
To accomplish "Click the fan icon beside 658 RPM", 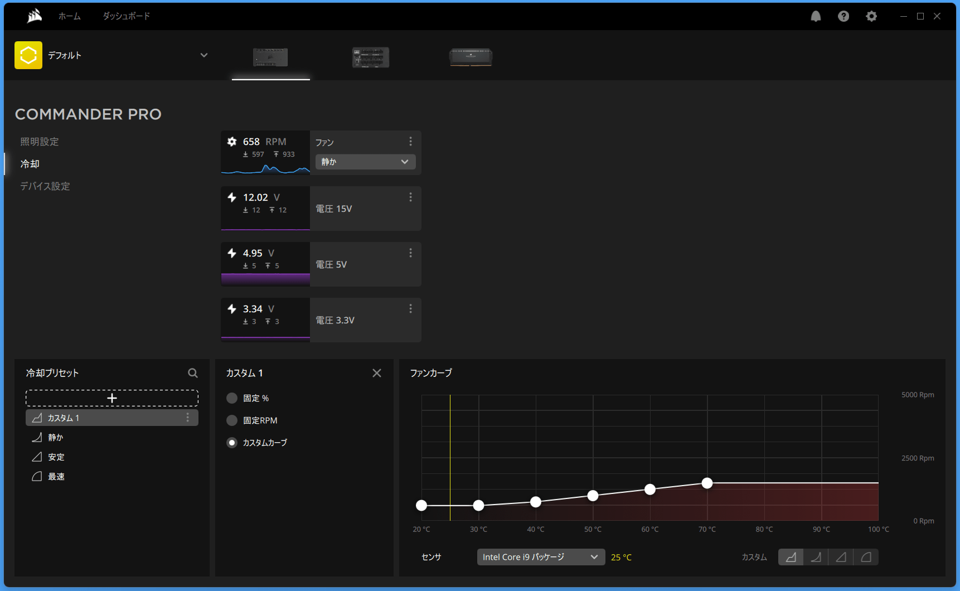I will (x=232, y=142).
